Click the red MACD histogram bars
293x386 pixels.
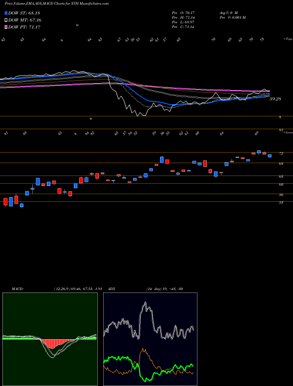pos(57,343)
